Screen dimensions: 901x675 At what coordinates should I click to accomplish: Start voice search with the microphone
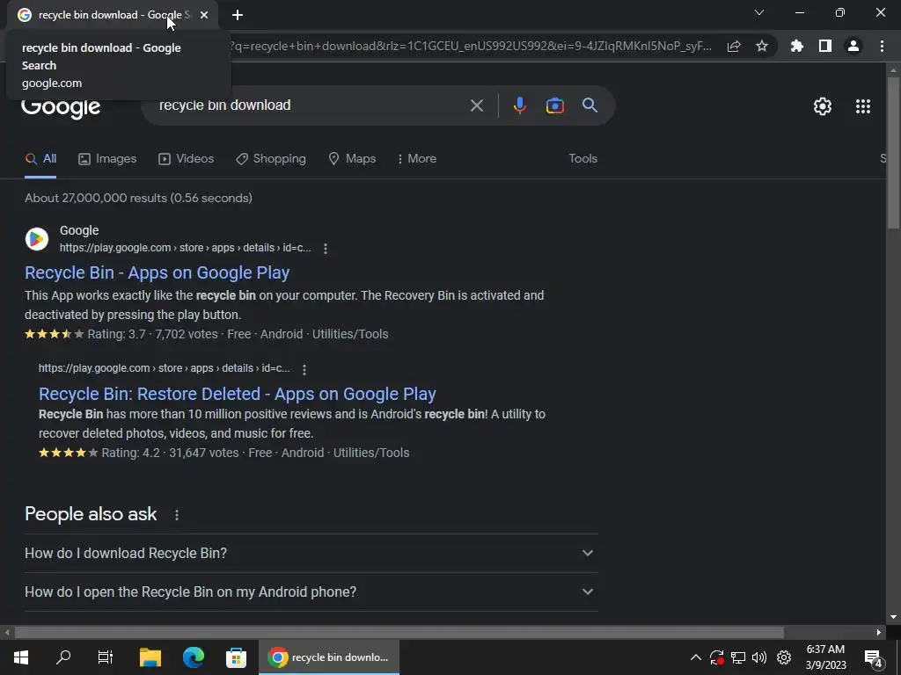[x=519, y=105]
